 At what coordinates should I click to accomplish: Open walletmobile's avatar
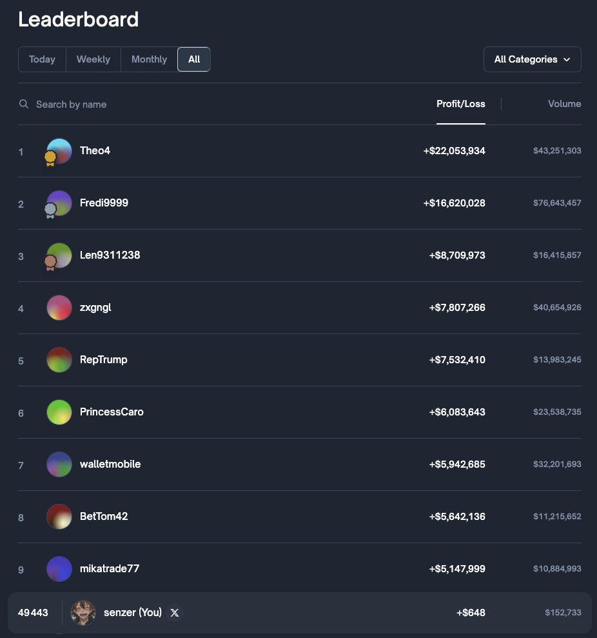click(x=59, y=464)
